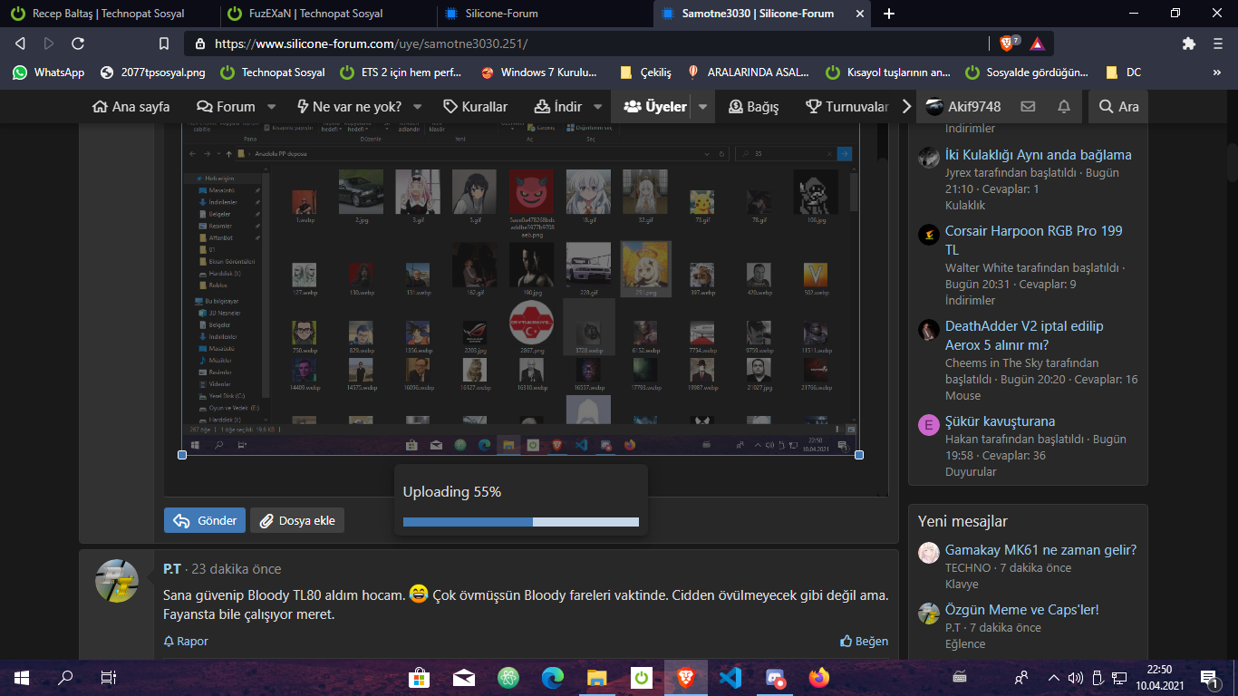Expand the İndir dropdown arrow

tap(597, 107)
